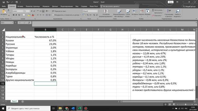Open the number format Общий dropdown
This screenshot has width=198, height=111.
click(x=97, y=11)
